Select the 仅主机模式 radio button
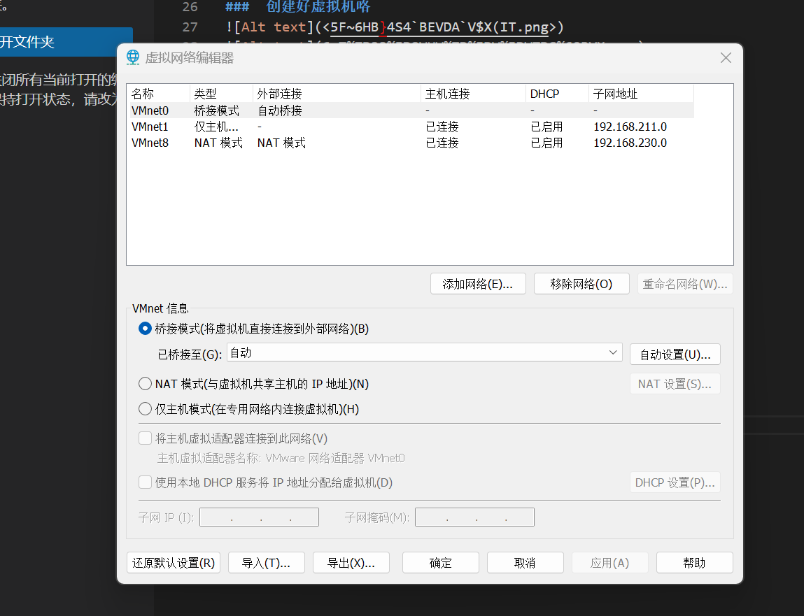Image resolution: width=804 pixels, height=616 pixels. (x=145, y=409)
